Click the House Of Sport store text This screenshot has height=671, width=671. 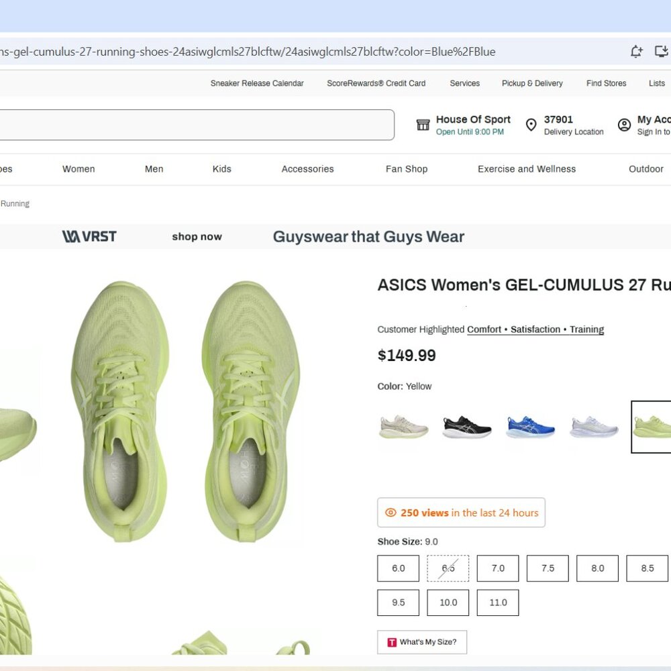[x=473, y=119]
